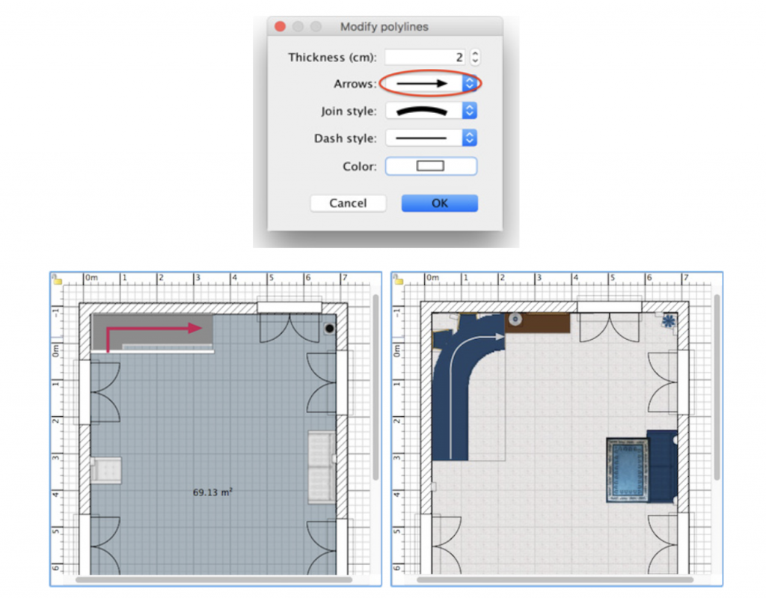Select the blue plant icon in right plan
766x598 pixels.
coord(667,320)
